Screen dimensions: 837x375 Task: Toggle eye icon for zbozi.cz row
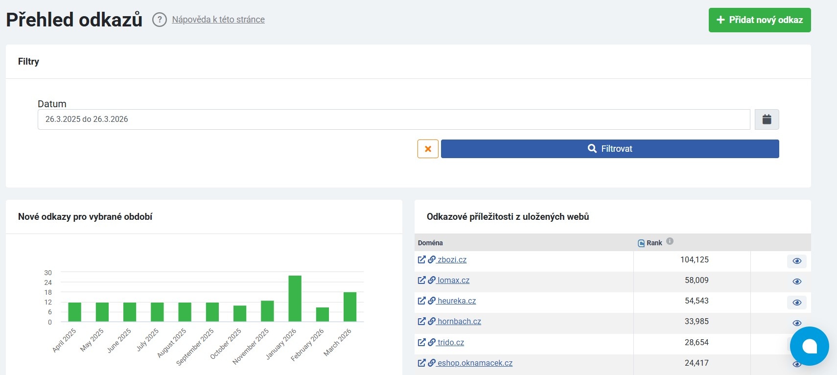(796, 261)
